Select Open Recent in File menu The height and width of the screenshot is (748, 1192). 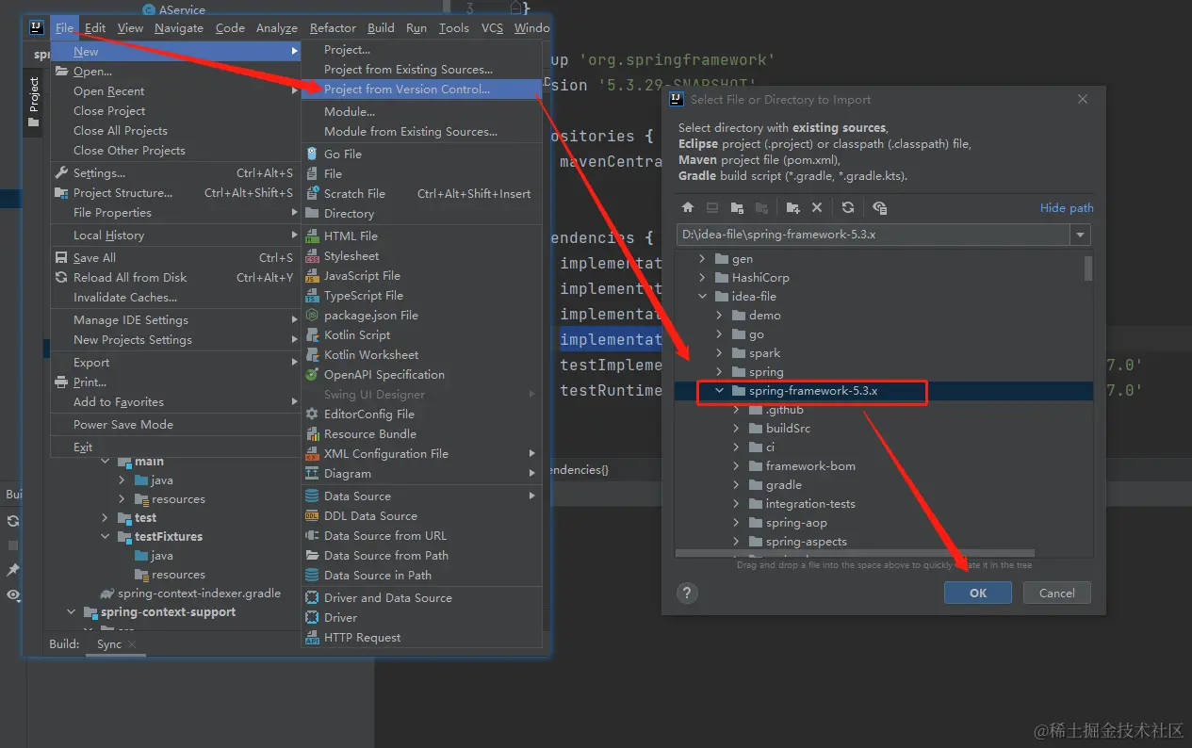pyautogui.click(x=175, y=91)
